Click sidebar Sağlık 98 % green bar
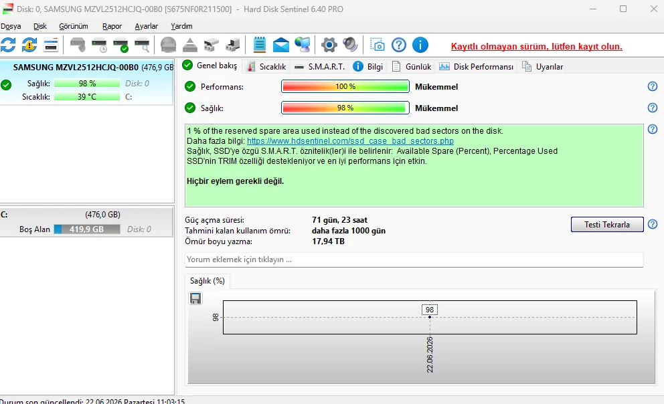The width and height of the screenshot is (664, 404). point(87,84)
